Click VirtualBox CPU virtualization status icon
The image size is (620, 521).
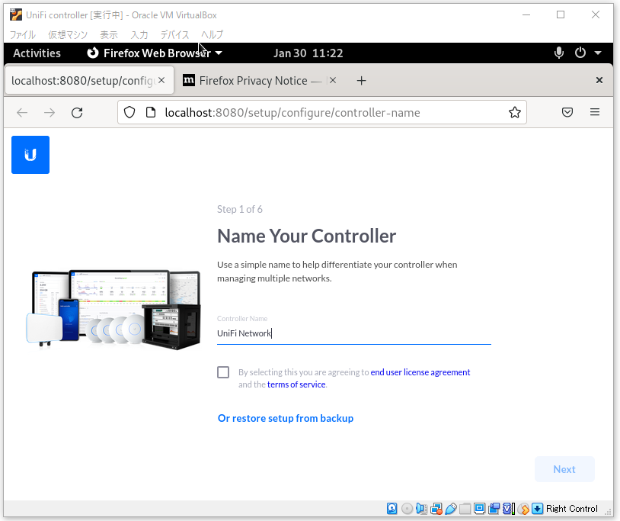click(x=509, y=508)
